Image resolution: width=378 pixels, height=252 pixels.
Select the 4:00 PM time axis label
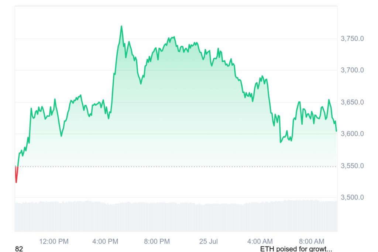tap(105, 241)
